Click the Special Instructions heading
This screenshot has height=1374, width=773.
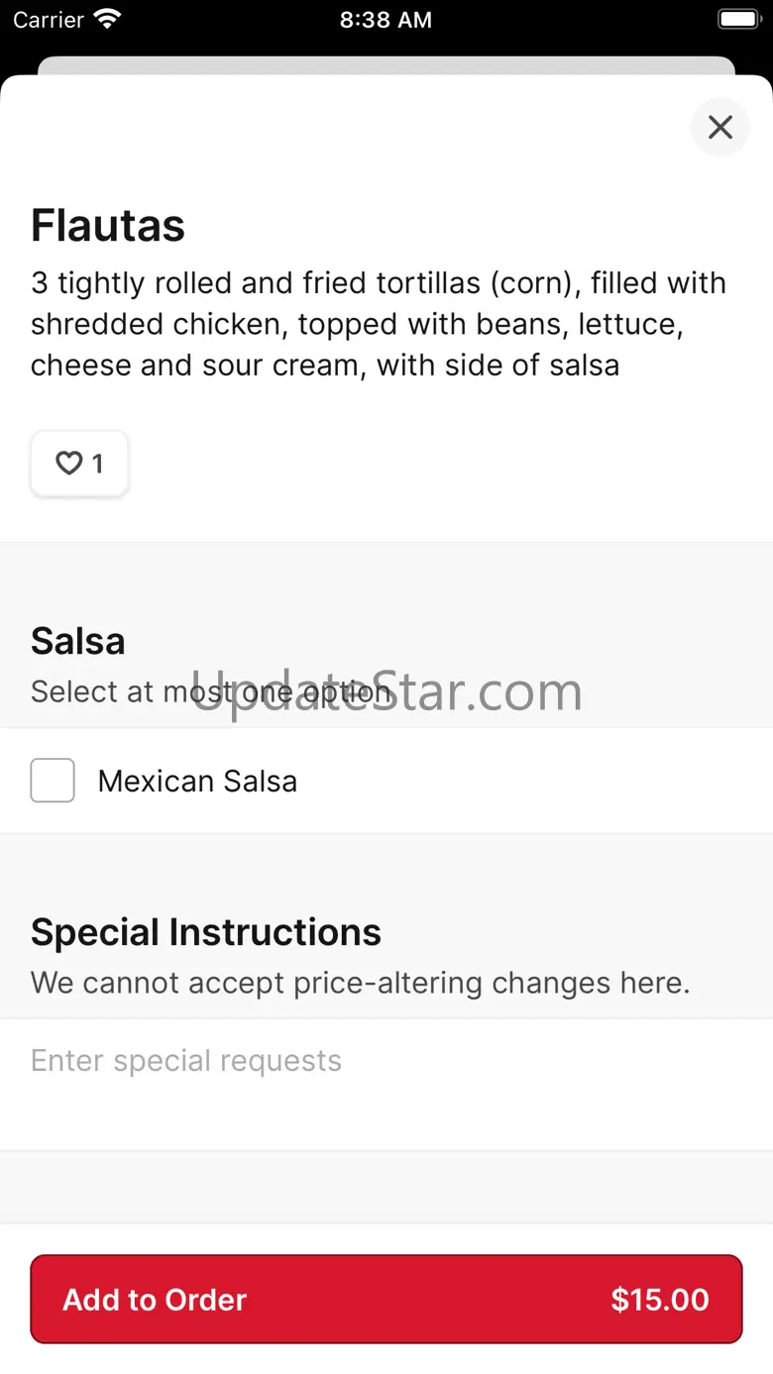[x=205, y=932]
